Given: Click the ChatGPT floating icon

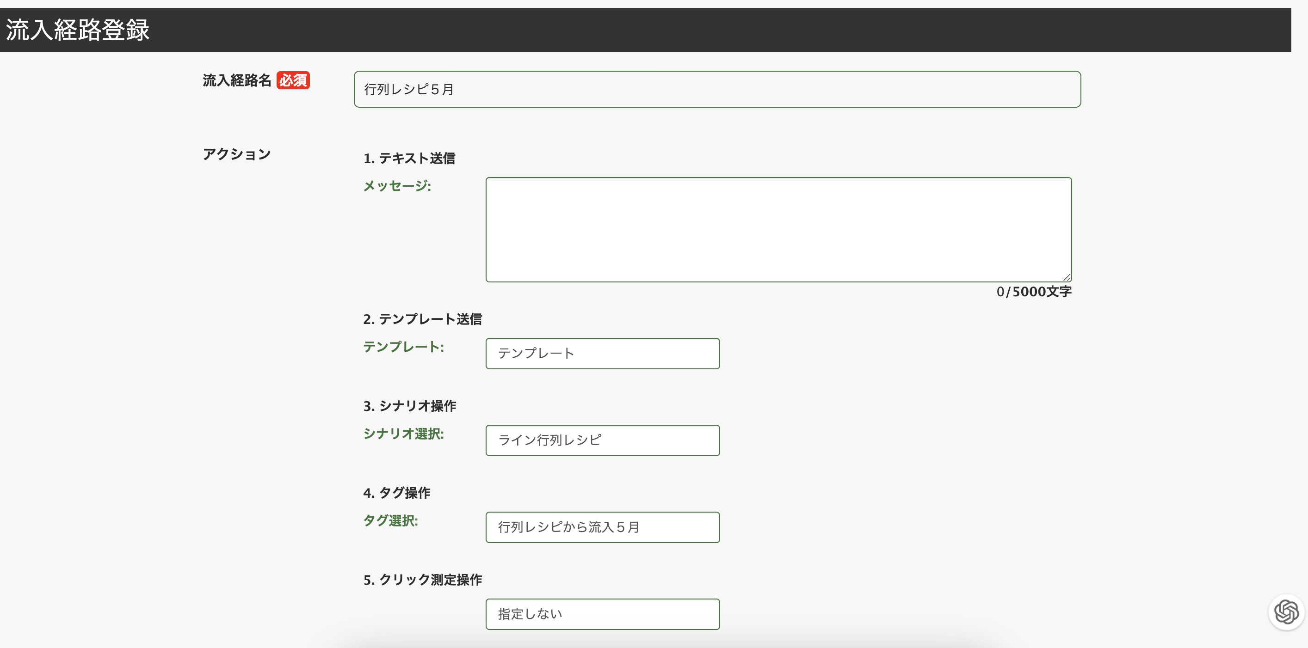Looking at the screenshot, I should coord(1286,612).
